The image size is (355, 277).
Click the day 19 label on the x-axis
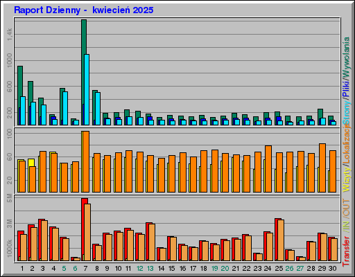tap(214, 269)
